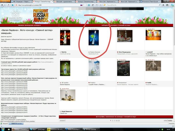Click in the URL address field
This screenshot has width=175, height=131.
coord(49,5)
